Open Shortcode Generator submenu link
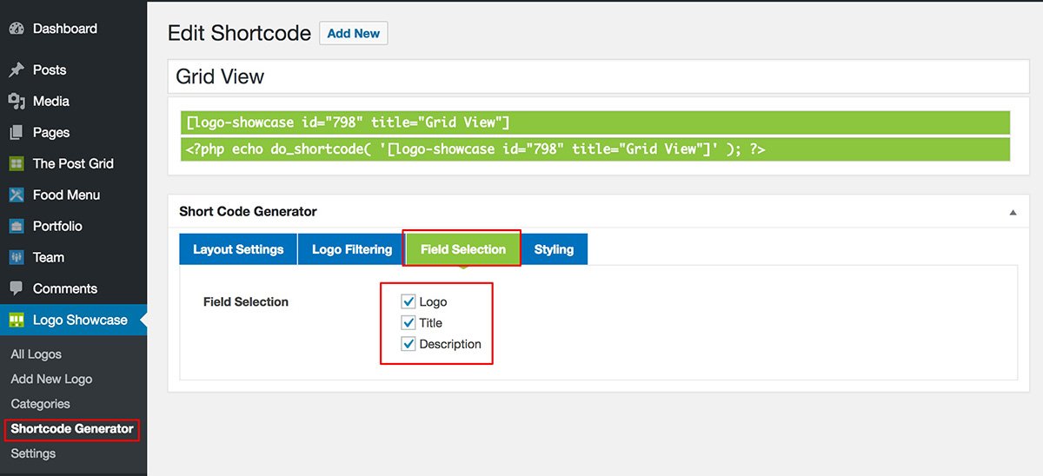 coord(72,429)
